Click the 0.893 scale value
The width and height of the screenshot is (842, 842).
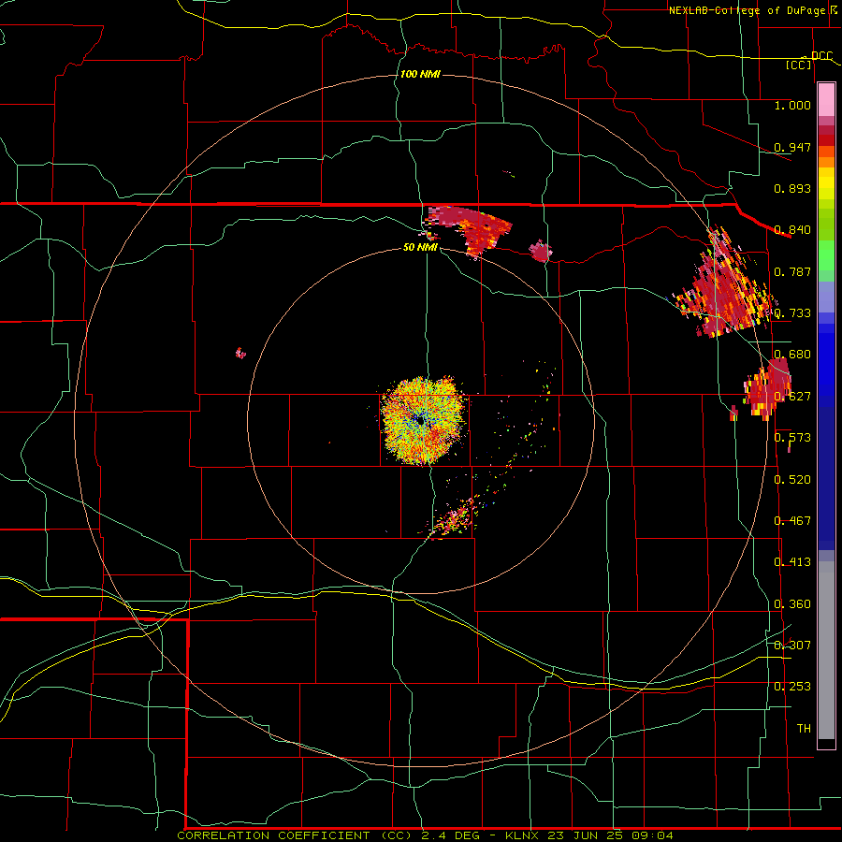[x=792, y=188]
